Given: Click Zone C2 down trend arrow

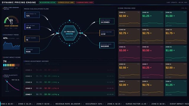Looking at the screenshot, I should [x=174, y=33].
